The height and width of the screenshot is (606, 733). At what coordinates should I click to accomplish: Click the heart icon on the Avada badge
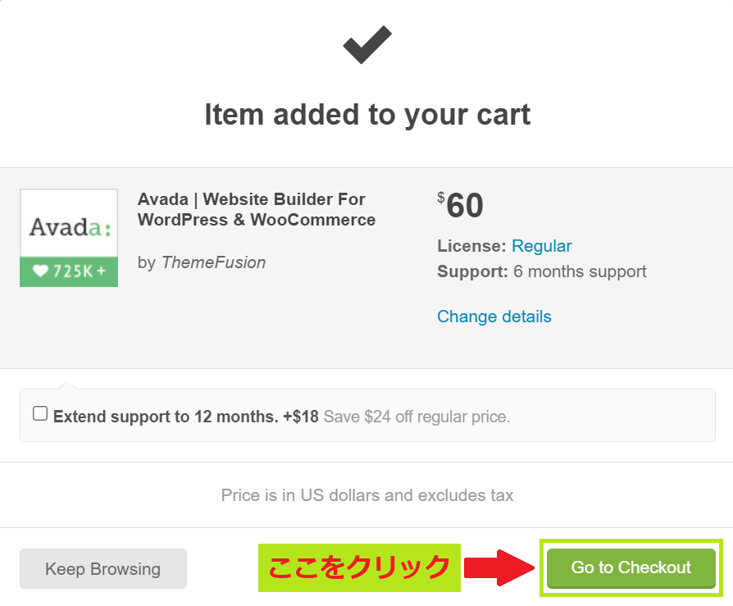click(40, 270)
